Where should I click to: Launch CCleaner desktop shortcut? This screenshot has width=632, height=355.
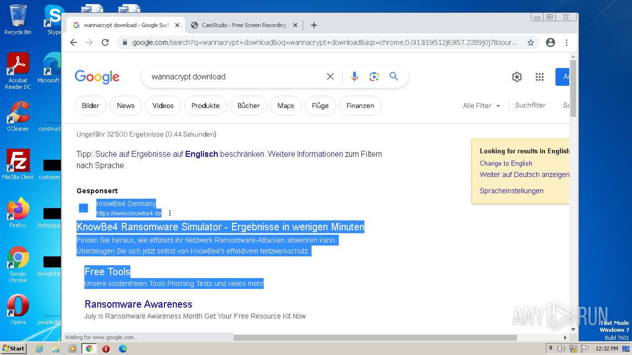click(x=18, y=116)
